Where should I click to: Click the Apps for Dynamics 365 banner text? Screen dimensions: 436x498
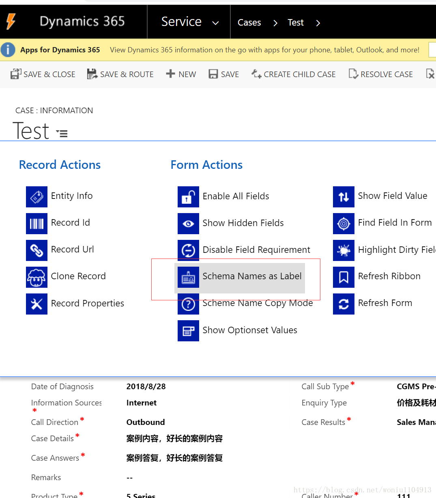click(x=60, y=50)
